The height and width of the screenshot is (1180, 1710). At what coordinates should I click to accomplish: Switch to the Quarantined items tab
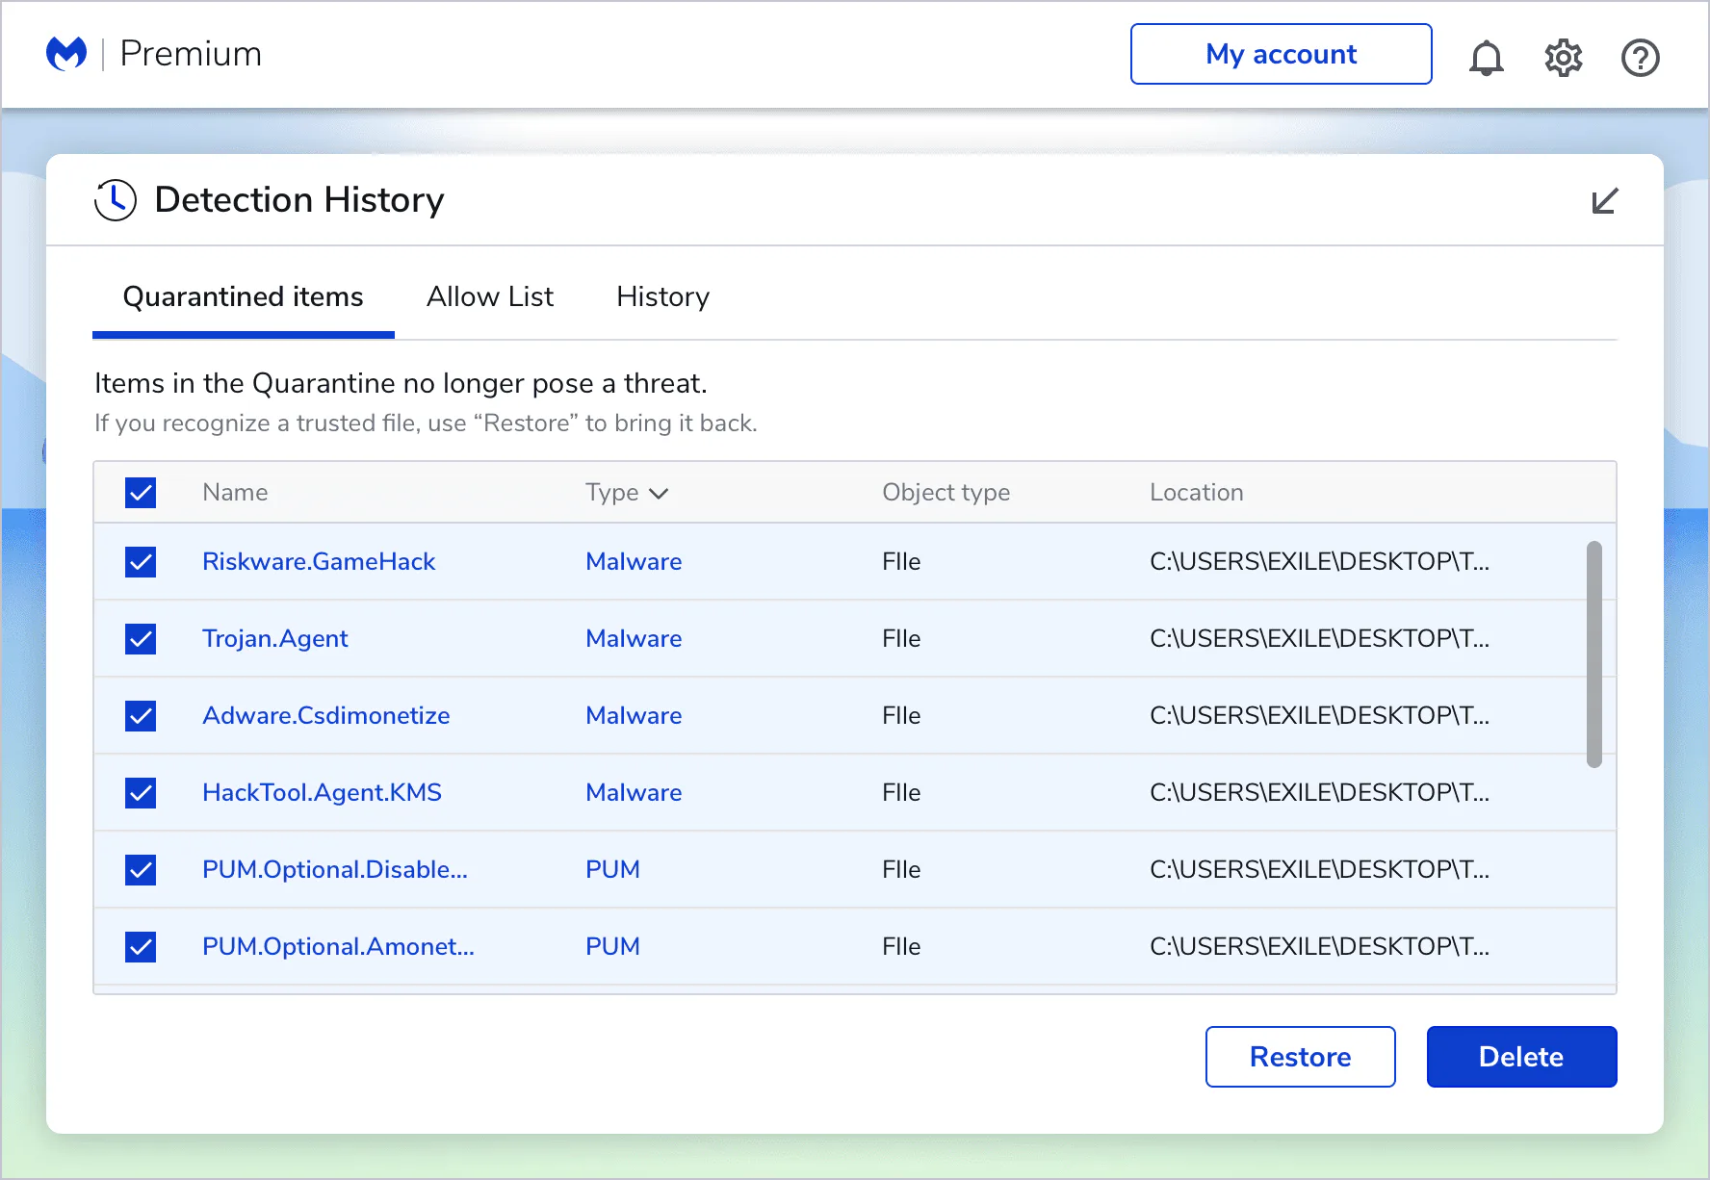coord(243,296)
